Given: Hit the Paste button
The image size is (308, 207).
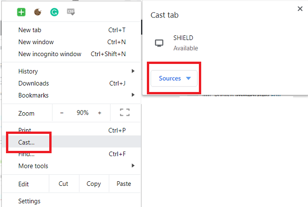Looking at the screenshot, I should 124,184.
